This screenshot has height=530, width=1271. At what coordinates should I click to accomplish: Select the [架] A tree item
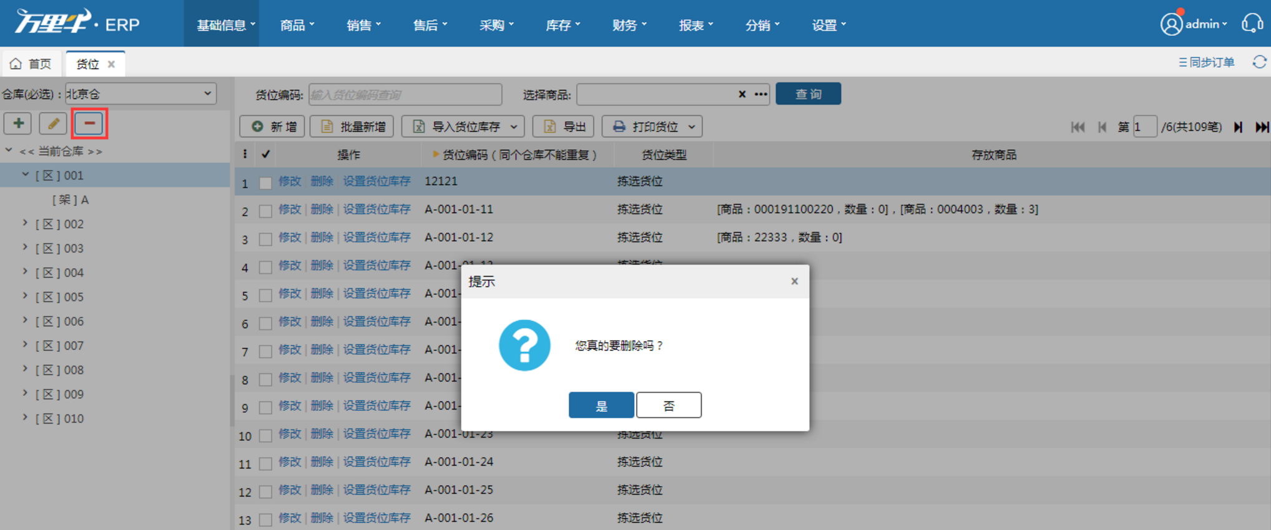(x=71, y=200)
